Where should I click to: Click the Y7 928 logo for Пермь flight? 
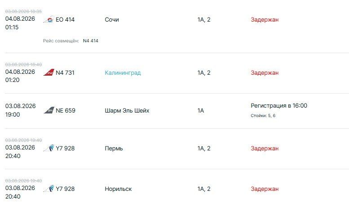click(x=49, y=148)
